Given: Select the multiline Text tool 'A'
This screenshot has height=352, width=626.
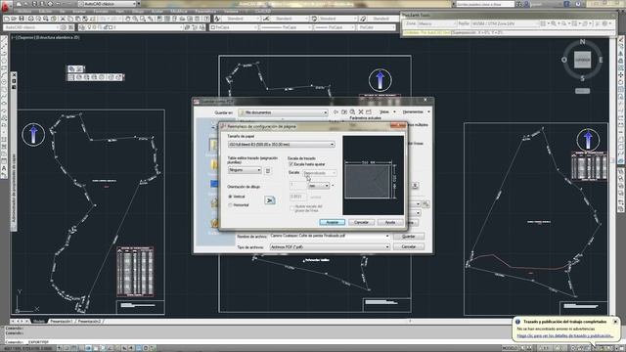Looking at the screenshot, I should [x=4, y=168].
